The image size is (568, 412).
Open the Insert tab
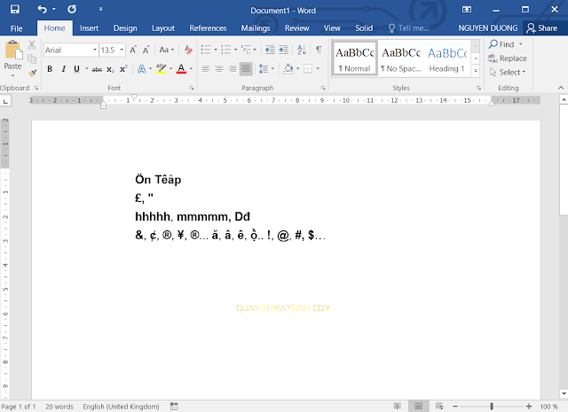(x=89, y=28)
